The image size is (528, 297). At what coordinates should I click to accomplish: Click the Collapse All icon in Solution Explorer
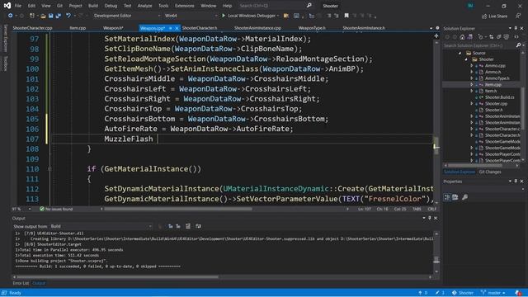point(499,36)
